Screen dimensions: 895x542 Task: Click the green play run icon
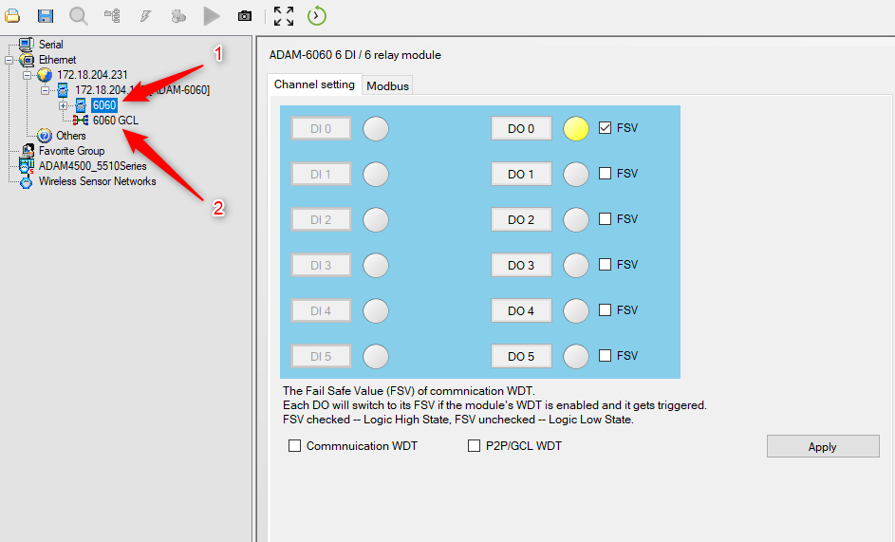[212, 16]
